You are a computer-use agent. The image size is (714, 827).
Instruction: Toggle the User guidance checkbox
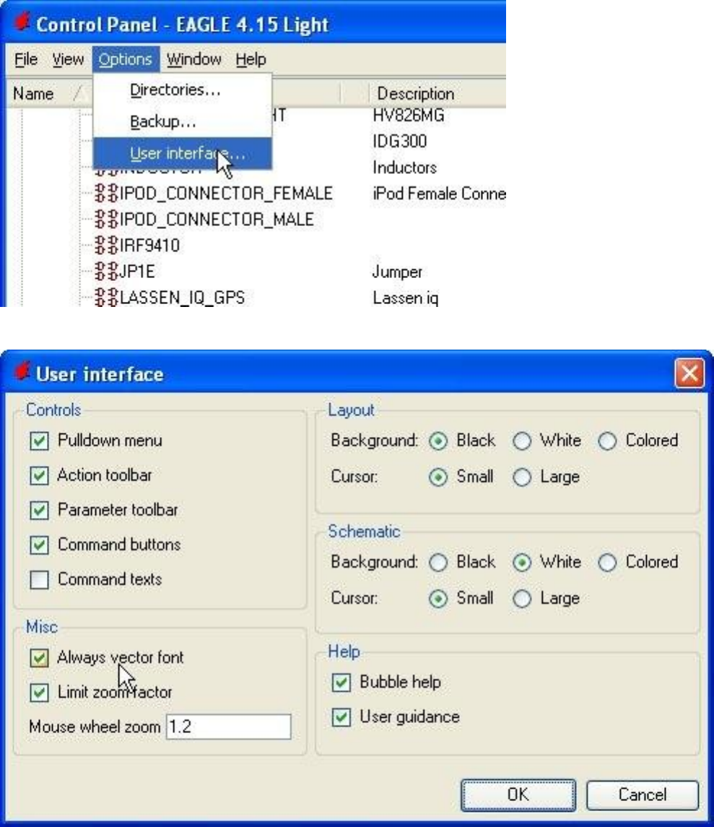(x=341, y=717)
